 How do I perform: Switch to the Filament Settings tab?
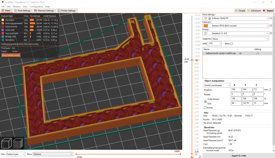[45, 11]
